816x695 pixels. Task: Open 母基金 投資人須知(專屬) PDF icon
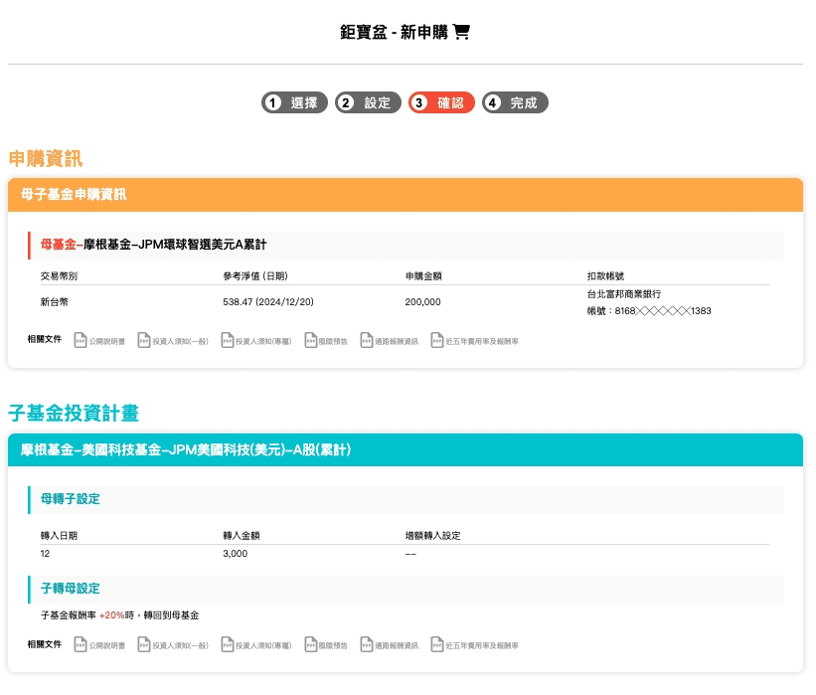pyautogui.click(x=228, y=340)
